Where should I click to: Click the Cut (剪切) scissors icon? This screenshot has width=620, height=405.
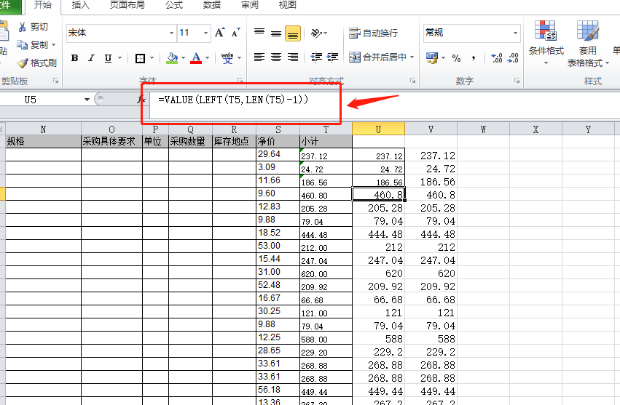pos(22,27)
